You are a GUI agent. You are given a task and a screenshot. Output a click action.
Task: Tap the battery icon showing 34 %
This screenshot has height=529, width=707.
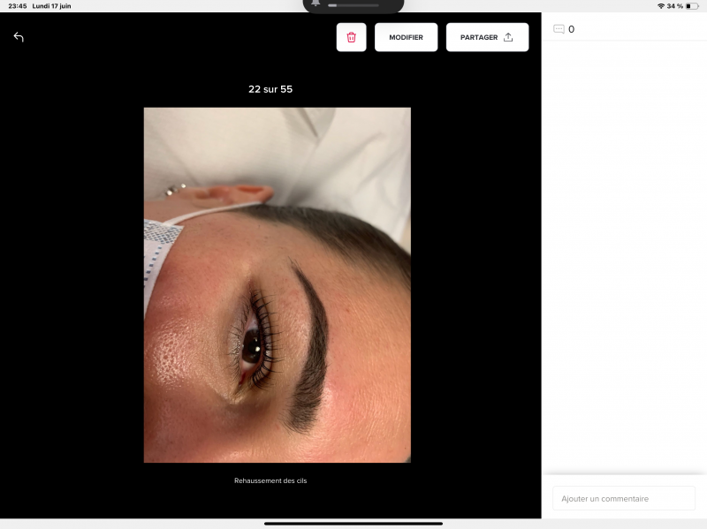point(694,5)
